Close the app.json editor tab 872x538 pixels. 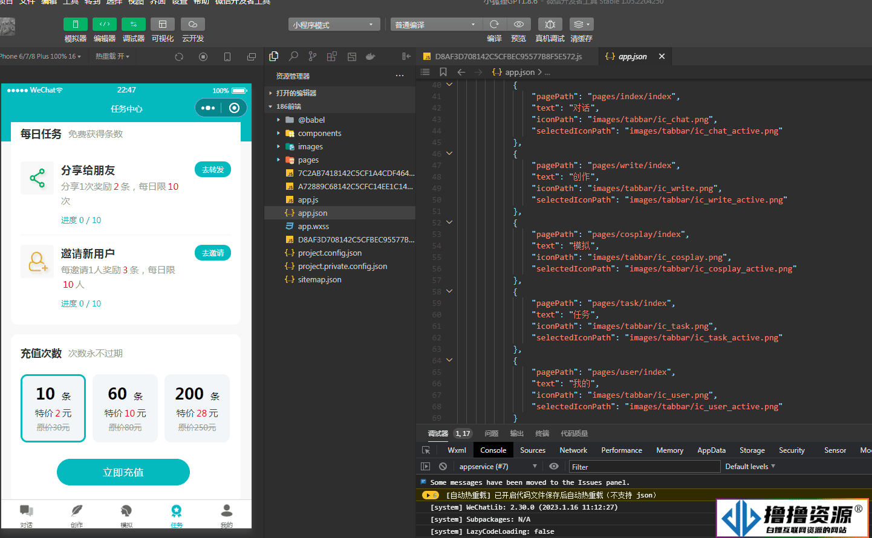pos(662,56)
